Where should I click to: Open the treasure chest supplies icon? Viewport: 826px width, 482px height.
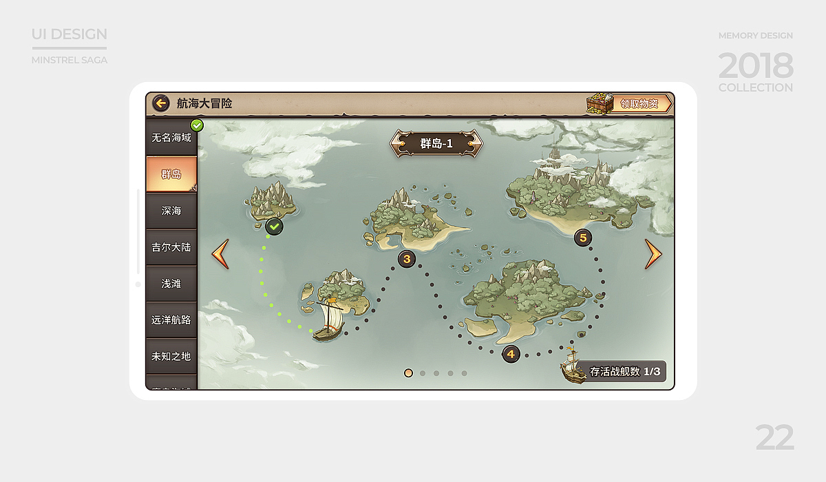point(600,104)
